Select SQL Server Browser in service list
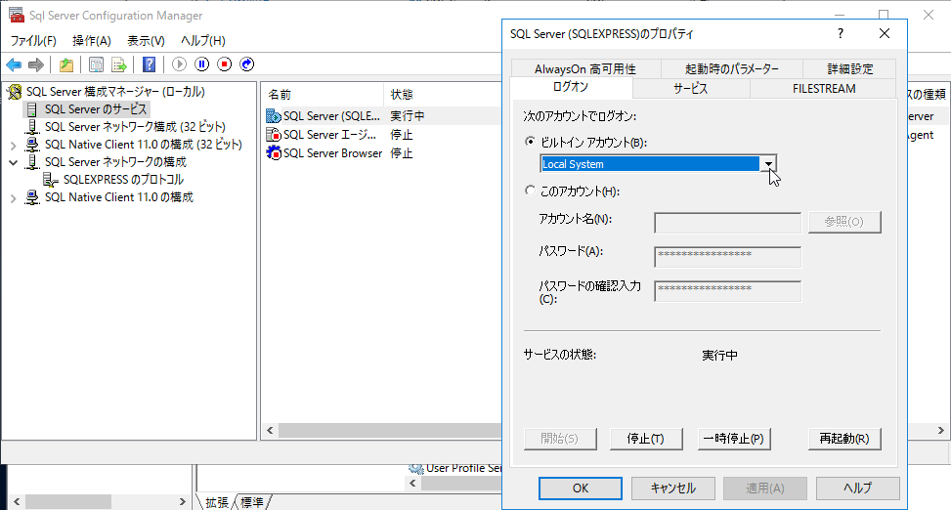The height and width of the screenshot is (510, 951). (332, 153)
